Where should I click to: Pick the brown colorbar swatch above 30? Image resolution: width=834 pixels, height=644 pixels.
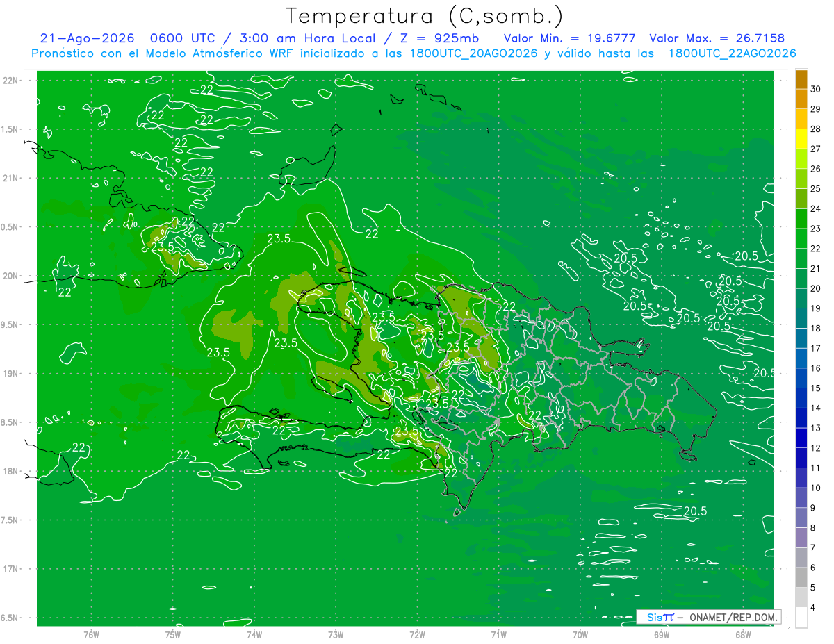(801, 79)
